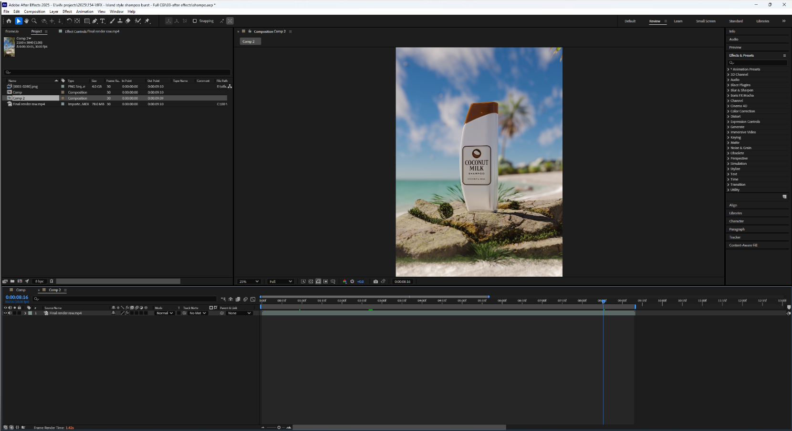Reset exposure using the aperture icon
Screen dimensions: 792x431
352,281
